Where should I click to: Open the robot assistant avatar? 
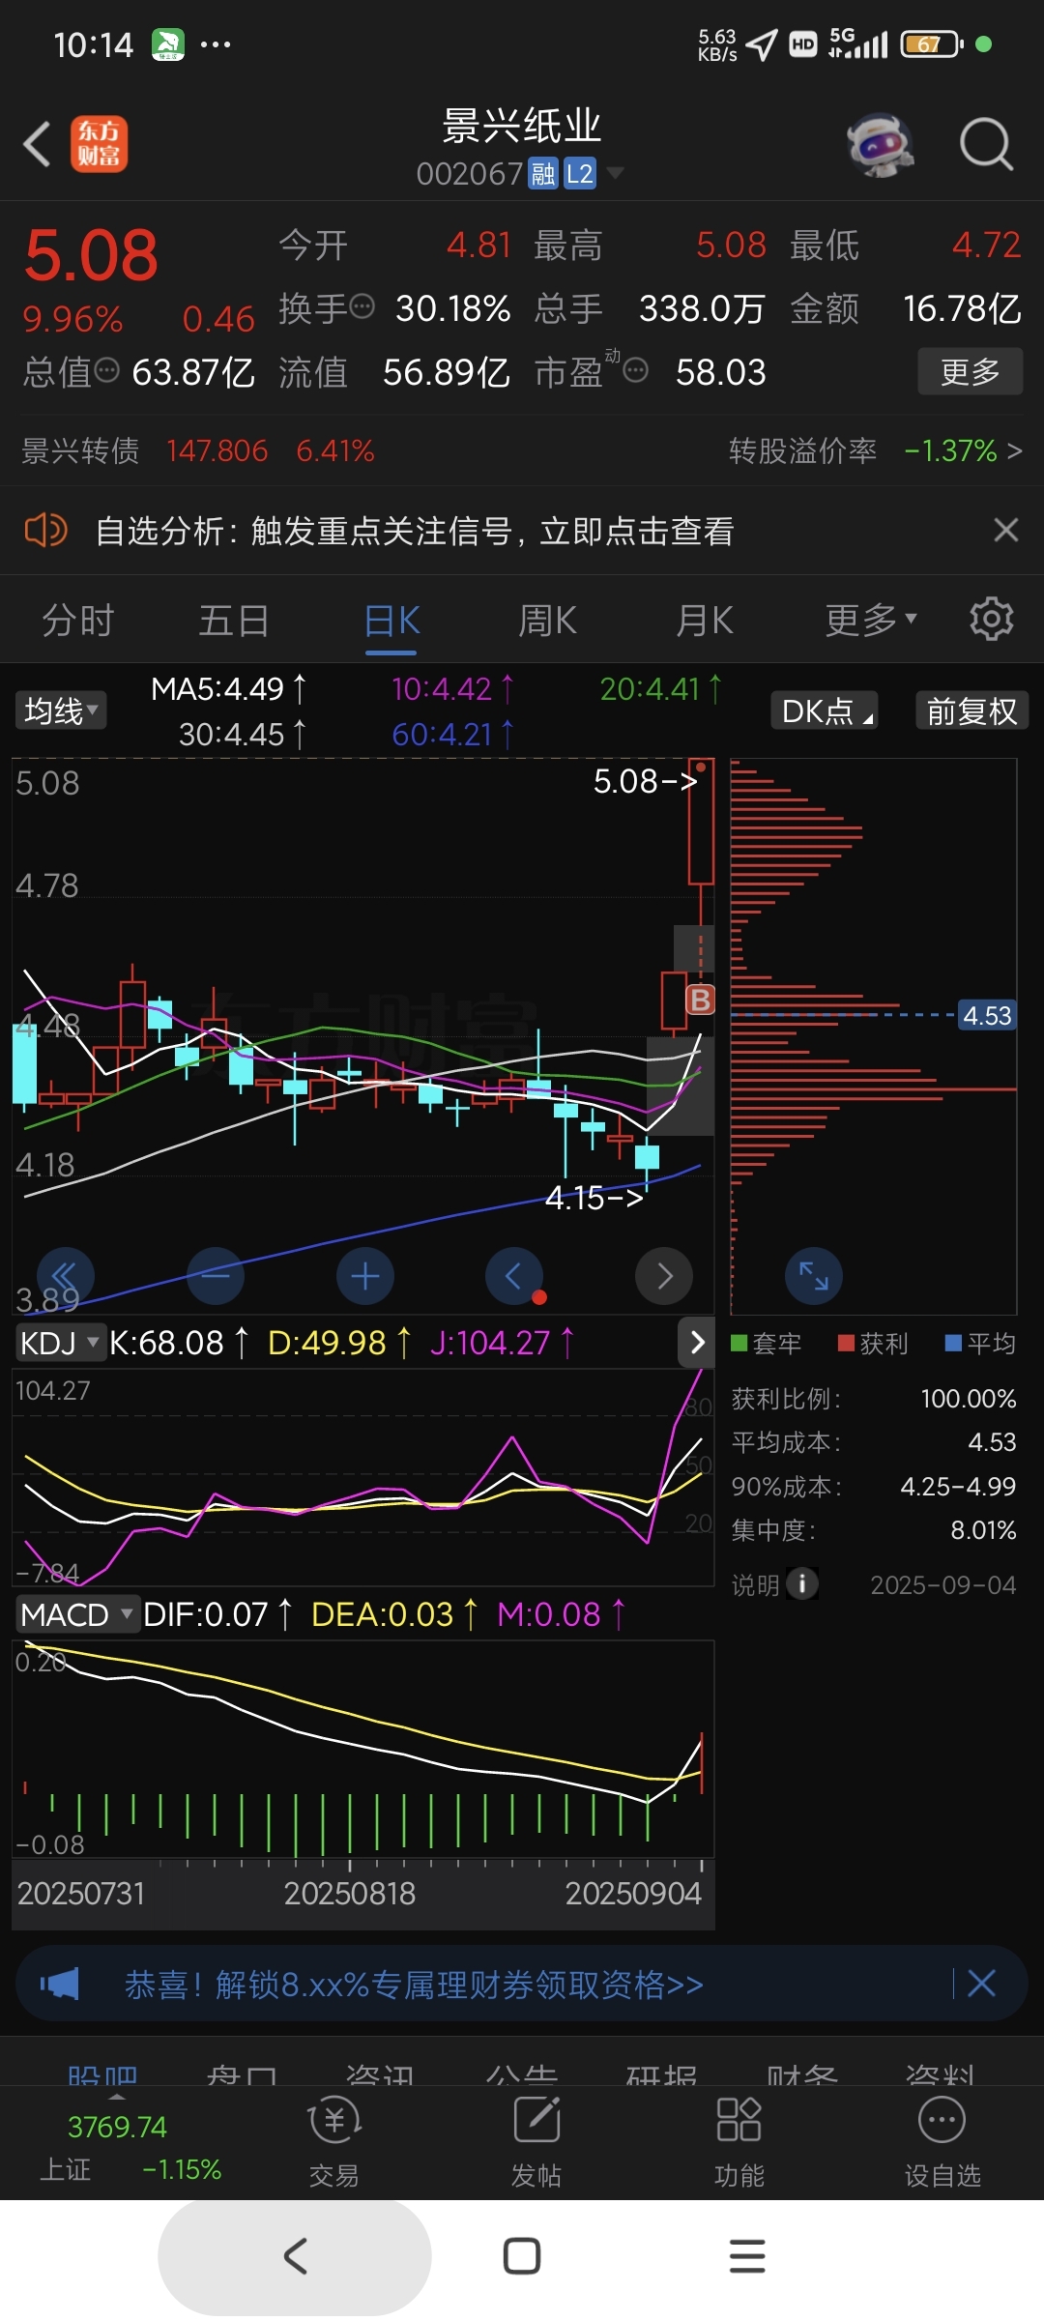coord(880,145)
